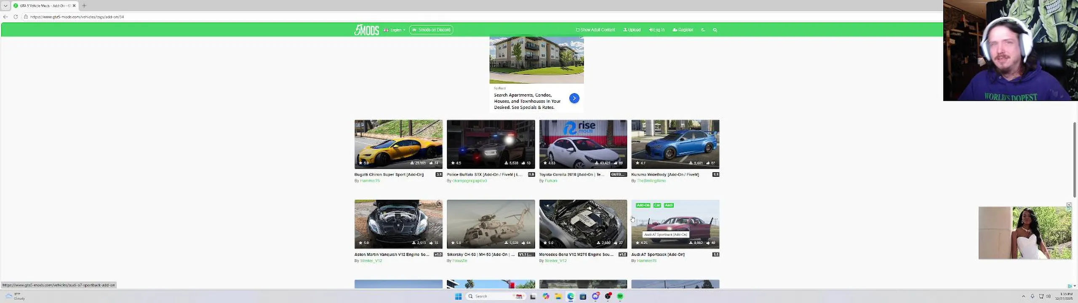This screenshot has height=303, width=1078.
Task: Open a new browser tab
Action: (84, 5)
